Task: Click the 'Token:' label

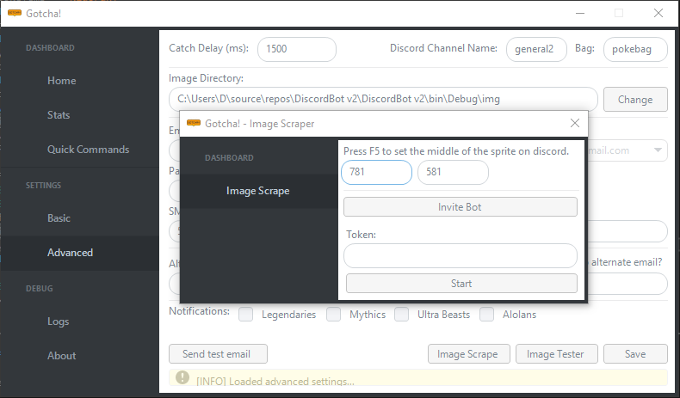Action: (x=361, y=235)
